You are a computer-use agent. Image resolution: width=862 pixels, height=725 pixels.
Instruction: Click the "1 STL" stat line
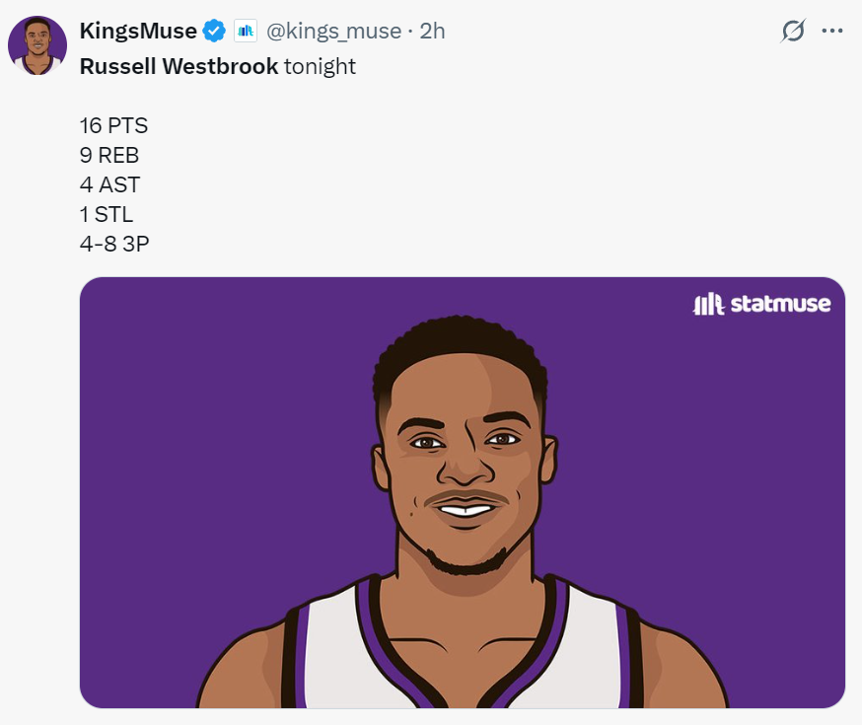pyautogui.click(x=107, y=213)
